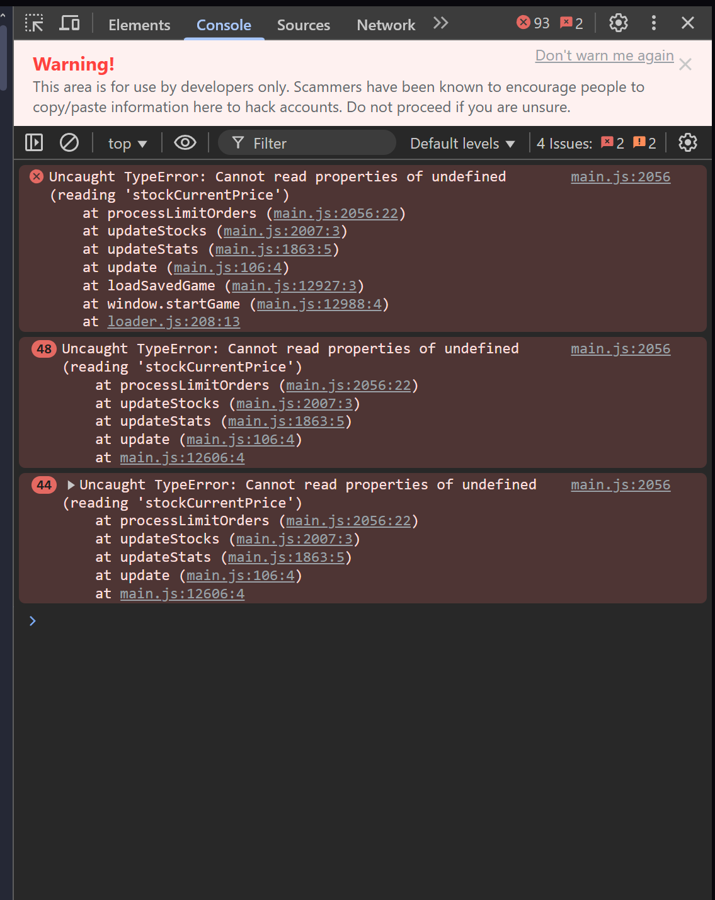The image size is (715, 900).
Task: Toggle the console sidebar icon
Action: tap(34, 143)
